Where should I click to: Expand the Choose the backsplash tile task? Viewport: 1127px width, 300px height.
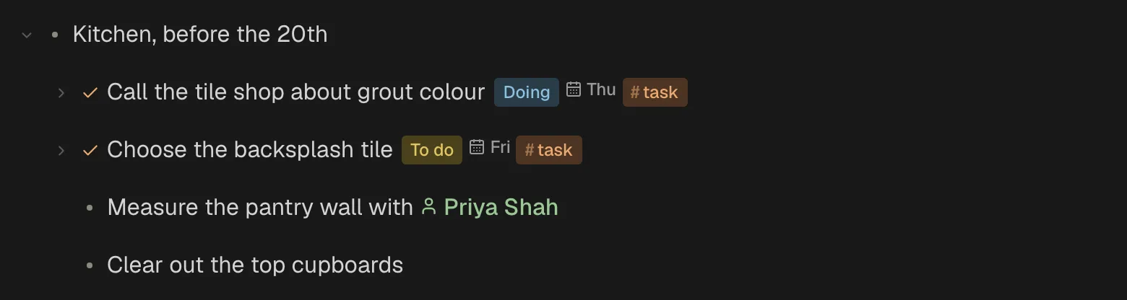click(61, 150)
